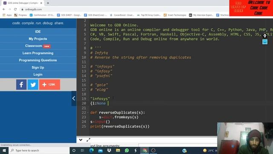Image resolution: width=273 pixels, height=154 pixels.
Task: Open Task View on taskbar
Action: [82, 150]
